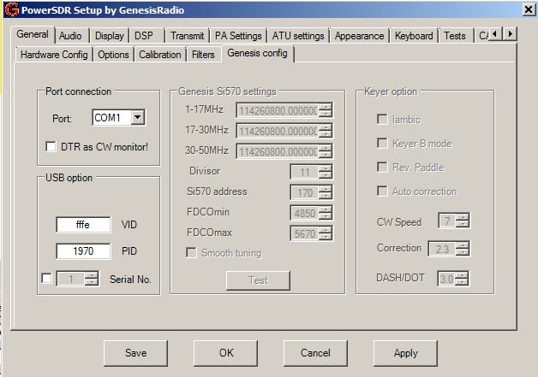Screen dimensions: 538x377
Task: Click the PID input field
Action: click(x=83, y=251)
